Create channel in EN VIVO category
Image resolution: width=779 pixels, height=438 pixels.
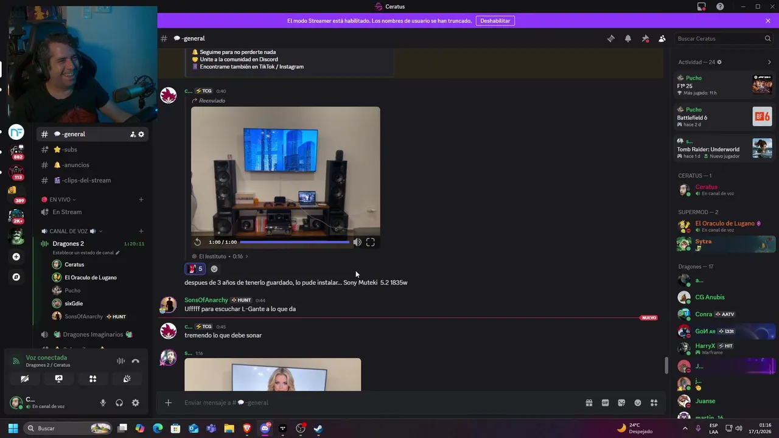point(141,200)
